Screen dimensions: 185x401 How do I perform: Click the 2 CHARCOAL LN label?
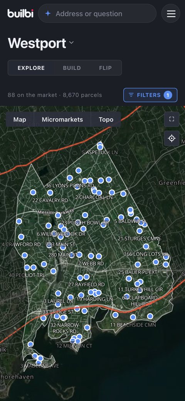click(94, 198)
